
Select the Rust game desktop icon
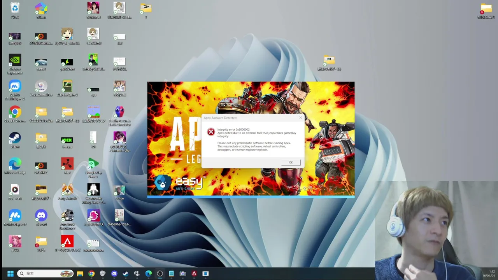(x=67, y=166)
